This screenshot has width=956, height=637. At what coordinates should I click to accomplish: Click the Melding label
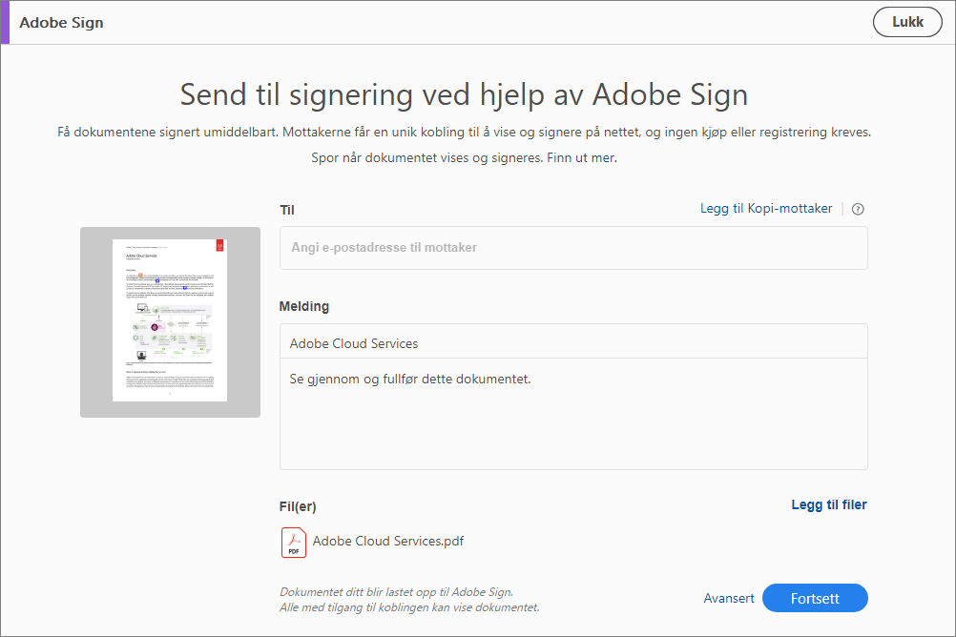(x=303, y=306)
